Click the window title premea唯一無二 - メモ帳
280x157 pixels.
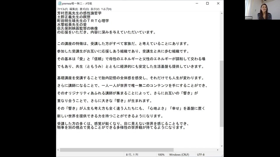[77, 3]
